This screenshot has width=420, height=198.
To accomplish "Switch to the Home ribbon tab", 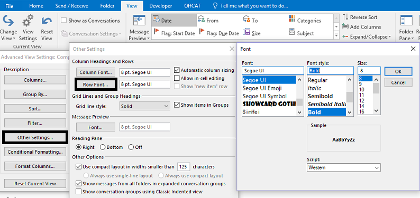I will (36, 6).
